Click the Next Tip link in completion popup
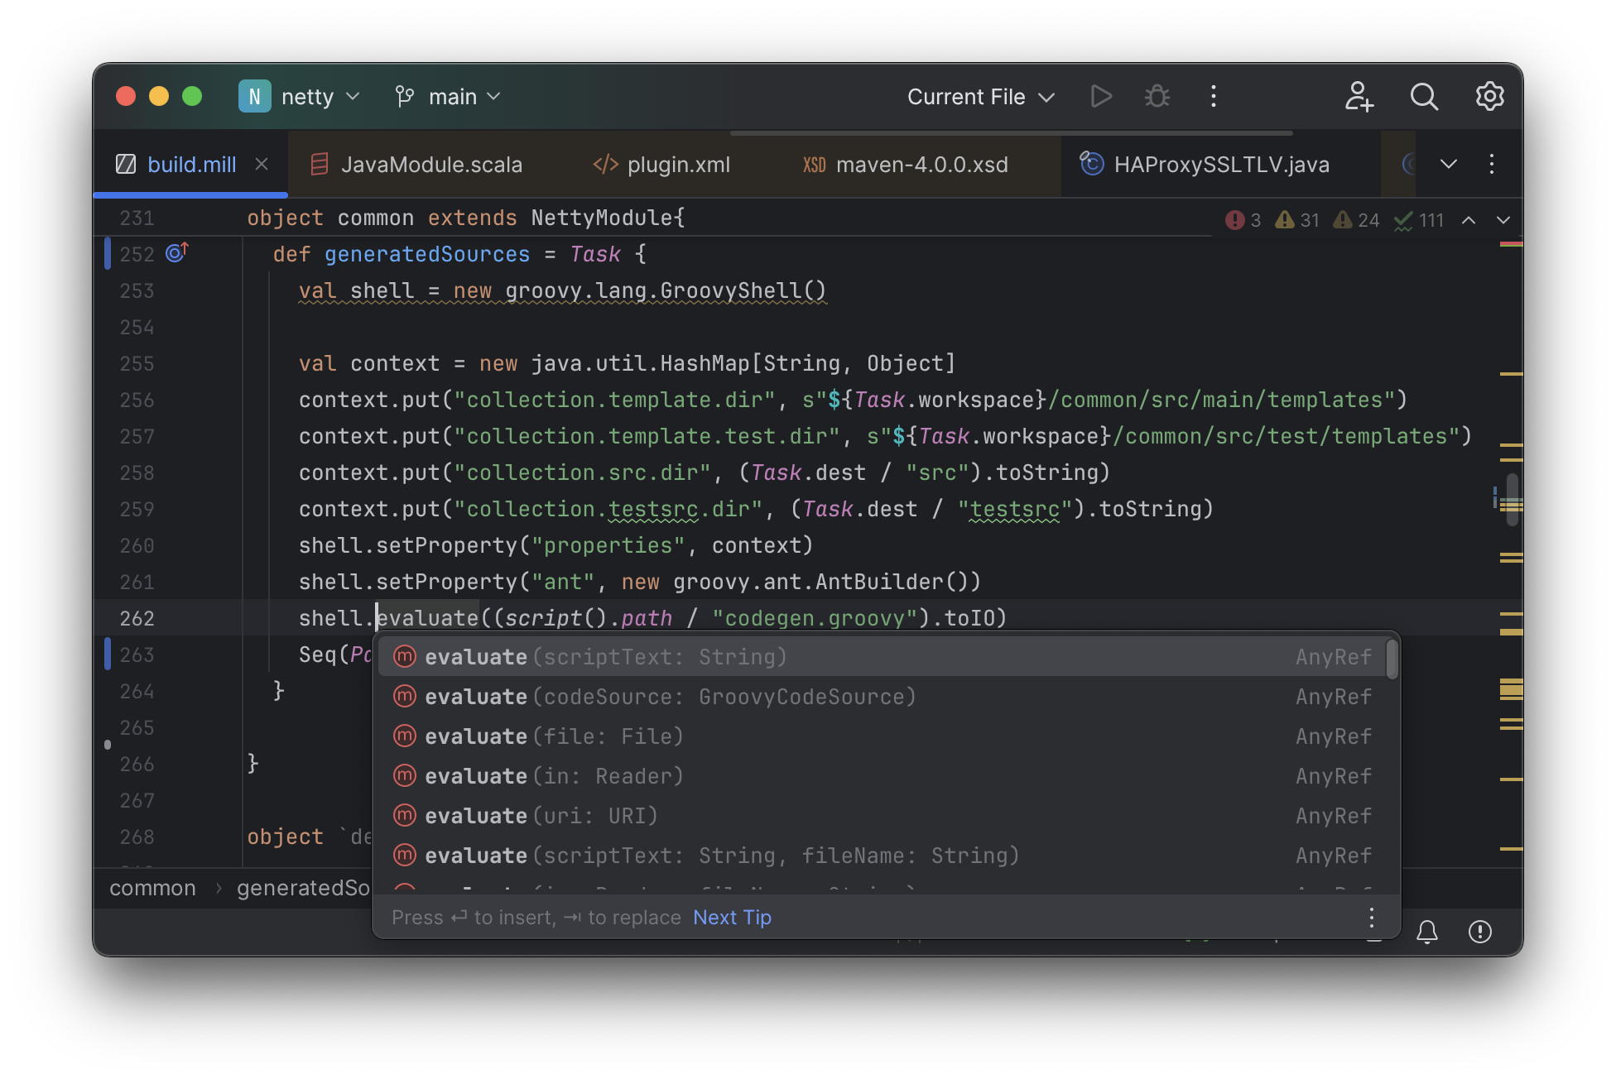Screen dimensions: 1616x1079 pos(732,917)
